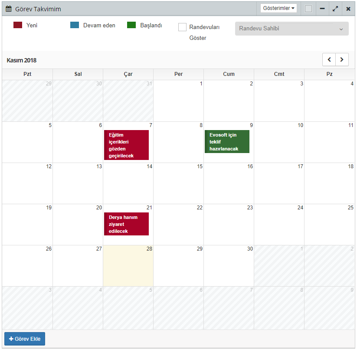
Task: Expand the Randevu Sahibi combo box
Action: point(291,29)
